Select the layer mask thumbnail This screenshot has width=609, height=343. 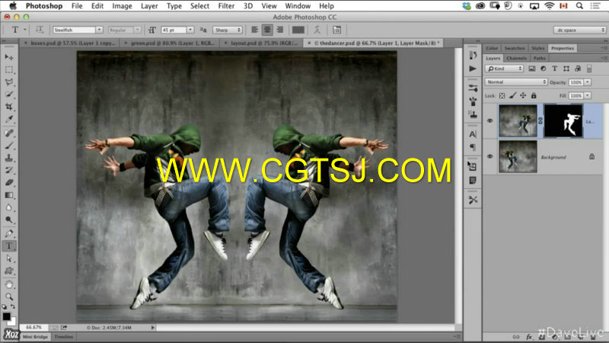pos(563,121)
